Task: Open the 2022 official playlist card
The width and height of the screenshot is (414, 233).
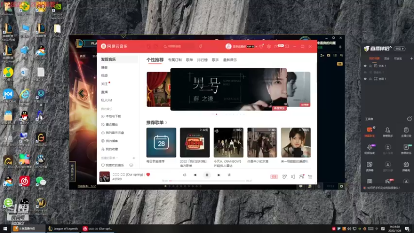Action: click(195, 143)
